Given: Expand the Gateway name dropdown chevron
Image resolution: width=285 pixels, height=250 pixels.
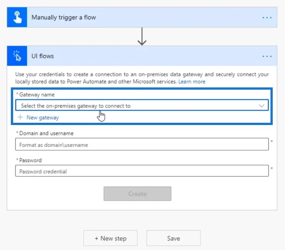Looking at the screenshot, I should (x=261, y=105).
